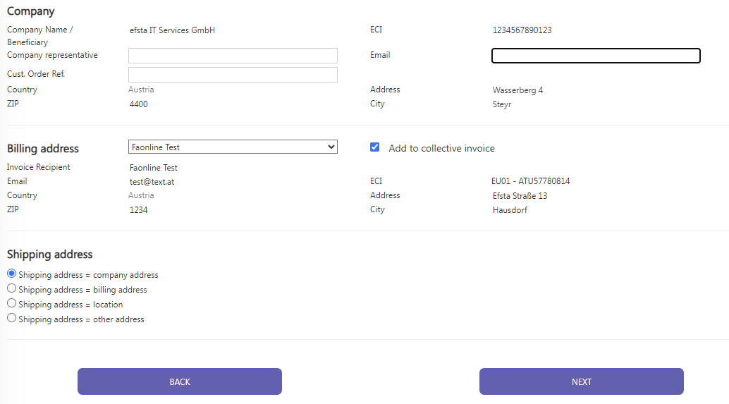Select Shipping address = location
The image size is (729, 404).
11,304
